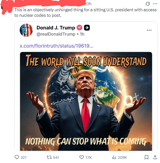Click the red verified badge
The width and height of the screenshot is (160, 163).
79,28
